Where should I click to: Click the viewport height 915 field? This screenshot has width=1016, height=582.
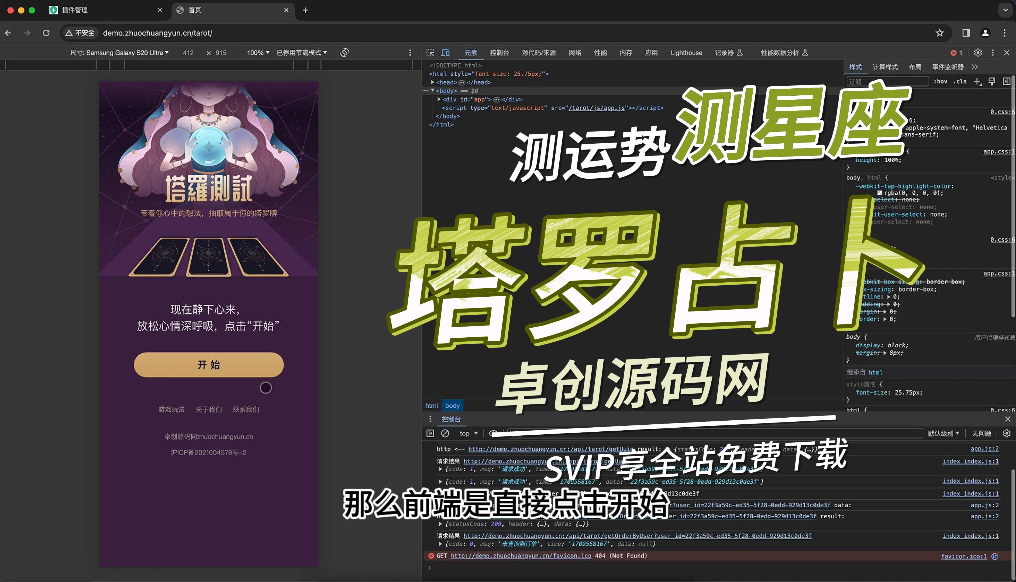coord(221,53)
